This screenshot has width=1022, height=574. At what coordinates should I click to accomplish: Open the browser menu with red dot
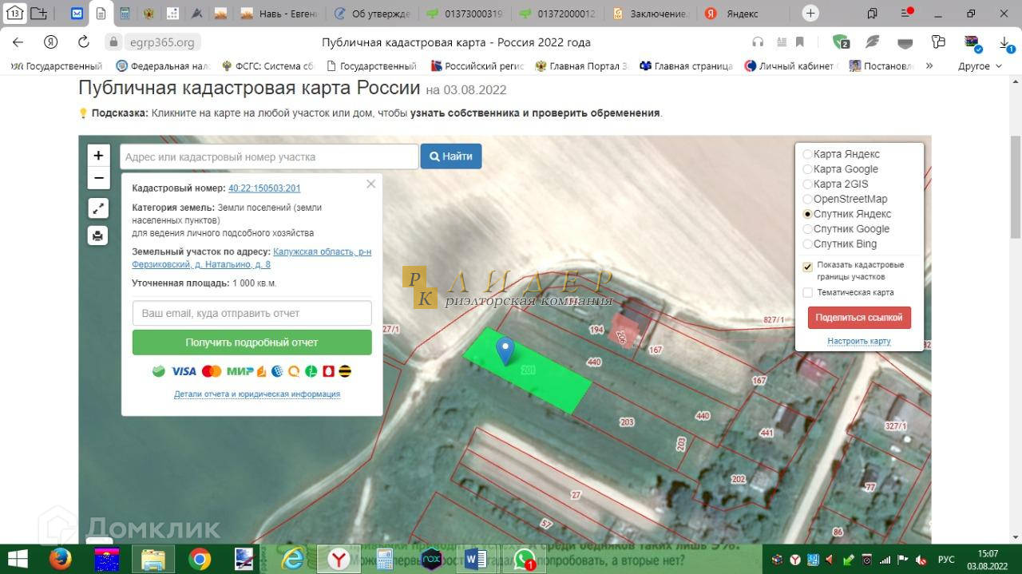906,14
